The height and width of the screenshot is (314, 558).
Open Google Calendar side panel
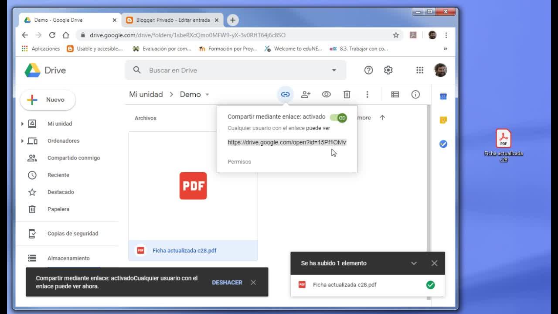coord(443,96)
